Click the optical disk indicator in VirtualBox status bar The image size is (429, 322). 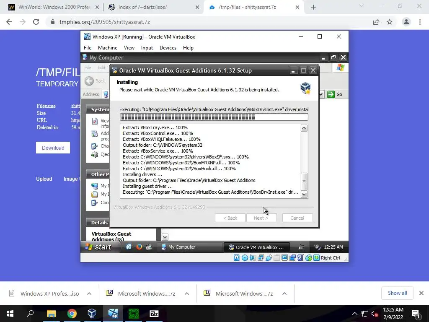[245, 258]
